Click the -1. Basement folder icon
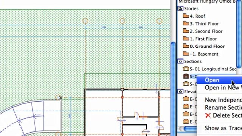242x136 pixels. point(186,54)
